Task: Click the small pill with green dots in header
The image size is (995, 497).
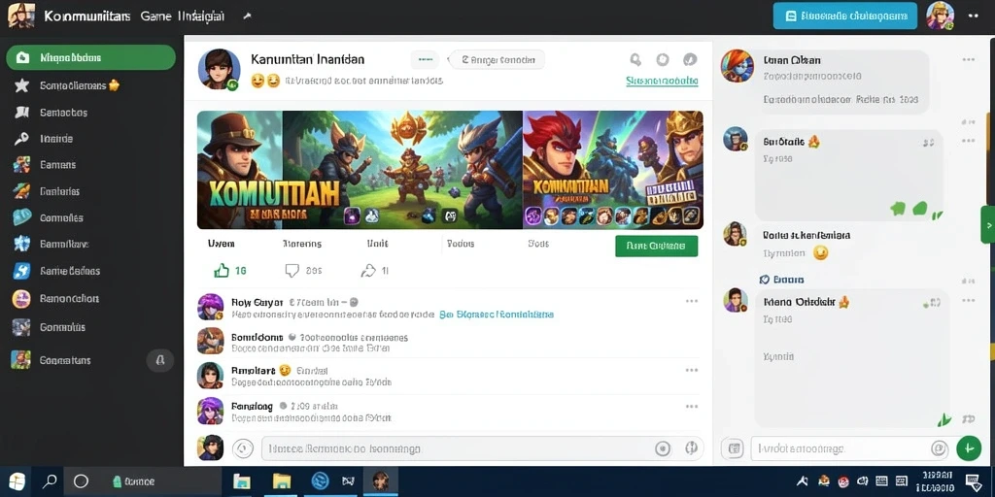Action: [425, 60]
